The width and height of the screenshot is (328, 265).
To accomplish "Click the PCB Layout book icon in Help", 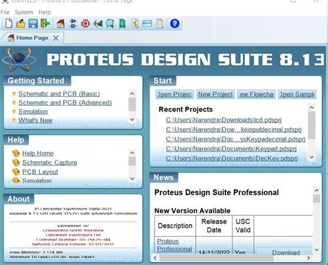I will (x=16, y=172).
